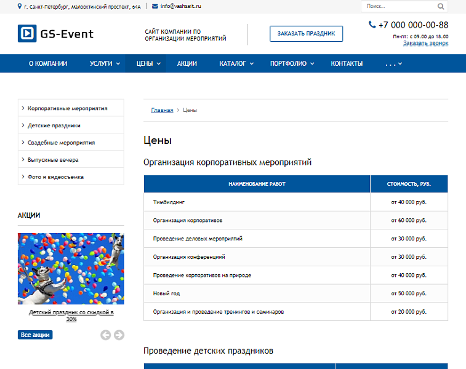This screenshot has width=466, height=369.
Task: Click the next promo arrow icon
Action: coord(119,335)
